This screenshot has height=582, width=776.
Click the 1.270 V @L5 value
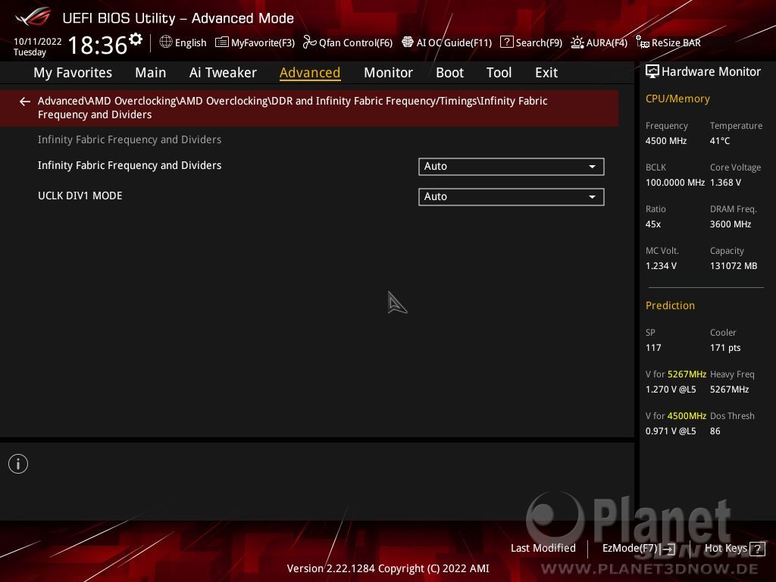pos(671,390)
